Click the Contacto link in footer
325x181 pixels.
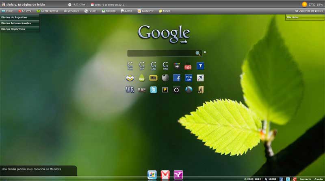[305, 179]
